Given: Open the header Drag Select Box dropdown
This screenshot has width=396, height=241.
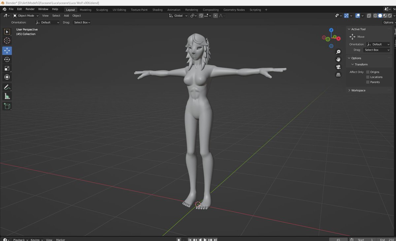Looking at the screenshot, I should [x=82, y=22].
